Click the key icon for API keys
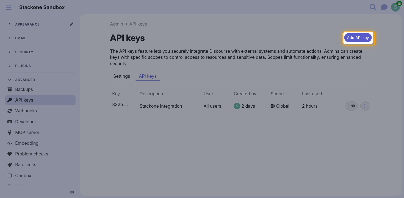This screenshot has height=198, width=404. tap(10, 100)
